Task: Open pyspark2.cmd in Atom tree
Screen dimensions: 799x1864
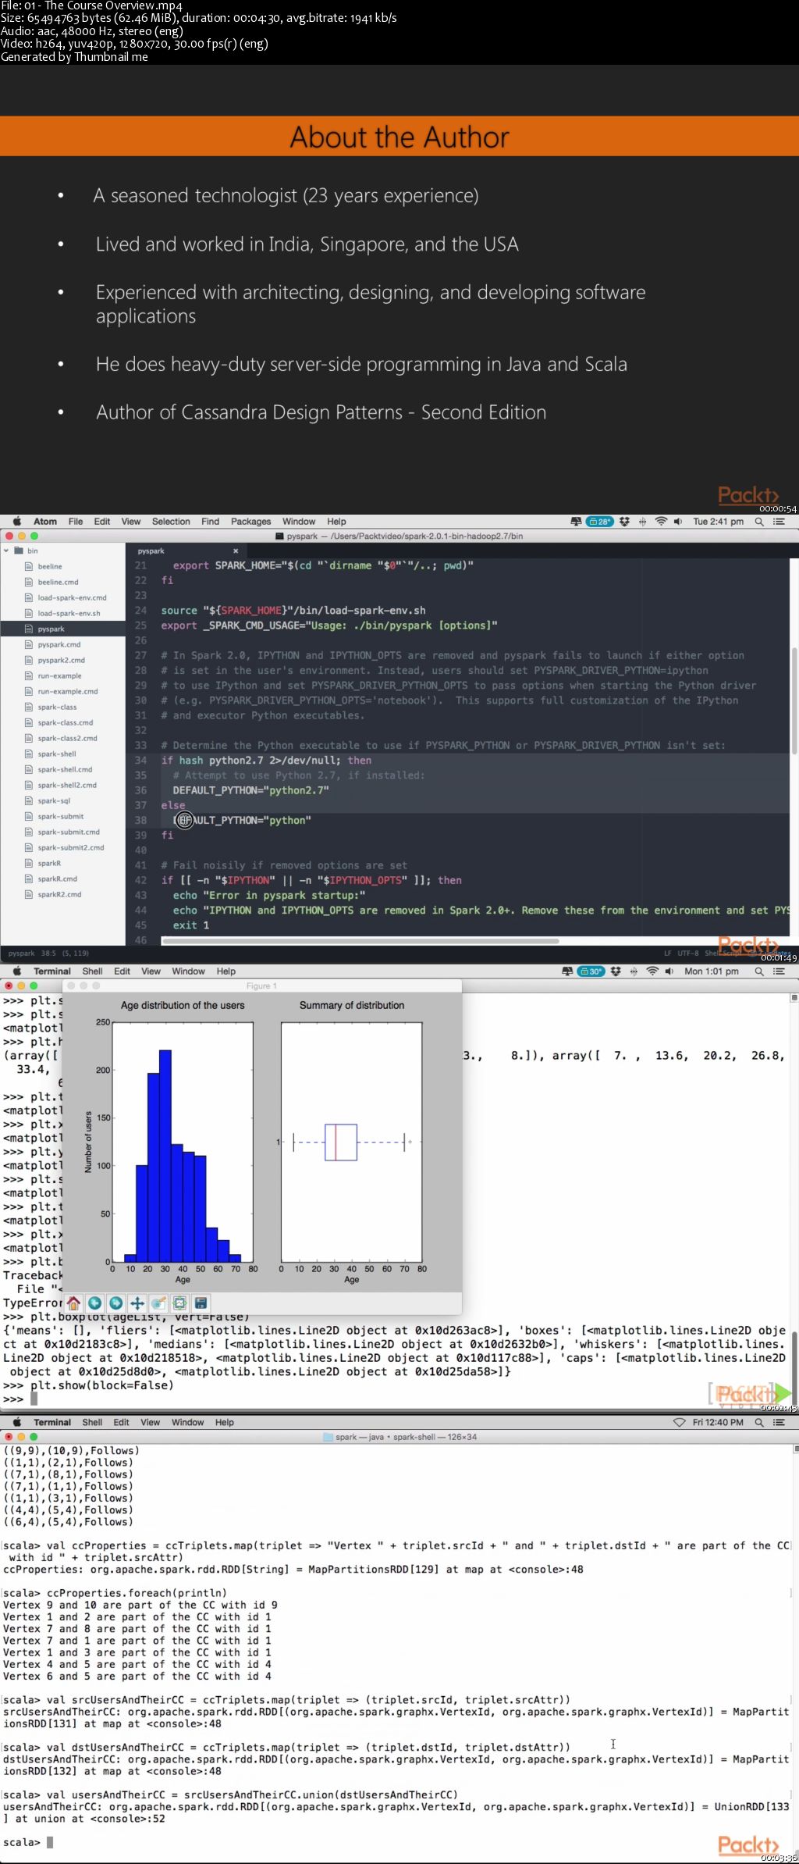Action: click(62, 660)
